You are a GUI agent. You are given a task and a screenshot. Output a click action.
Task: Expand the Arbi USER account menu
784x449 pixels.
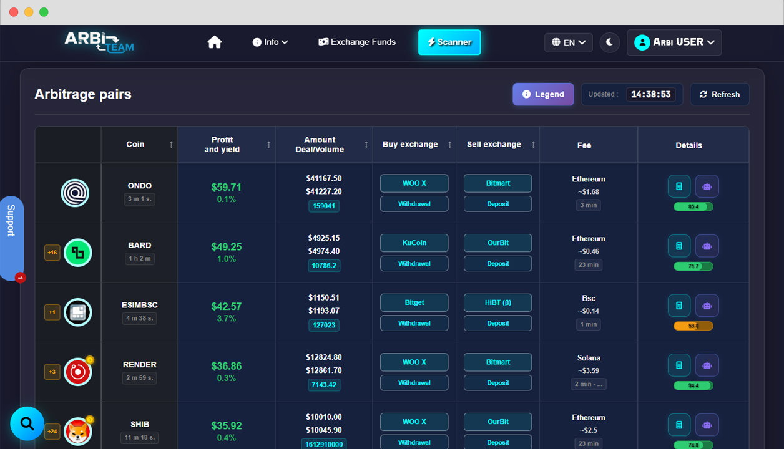pos(674,42)
